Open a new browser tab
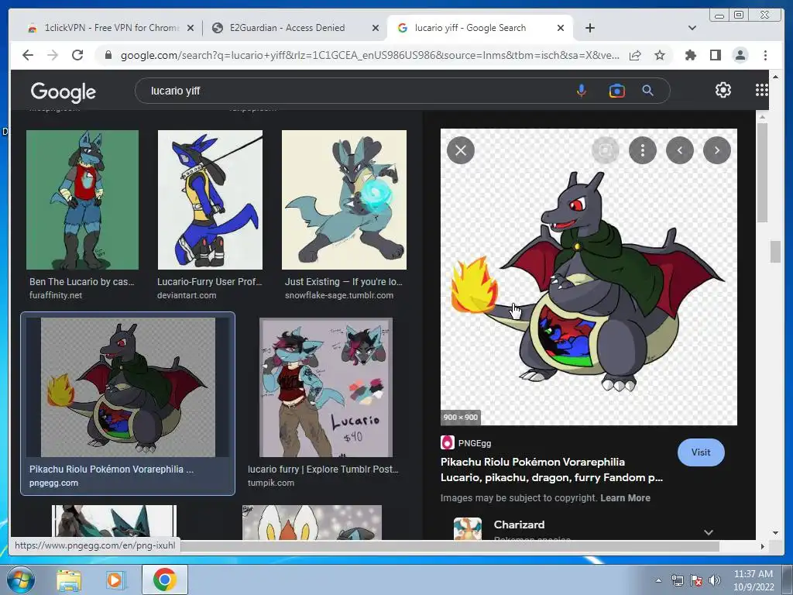The image size is (793, 595). 589,28
